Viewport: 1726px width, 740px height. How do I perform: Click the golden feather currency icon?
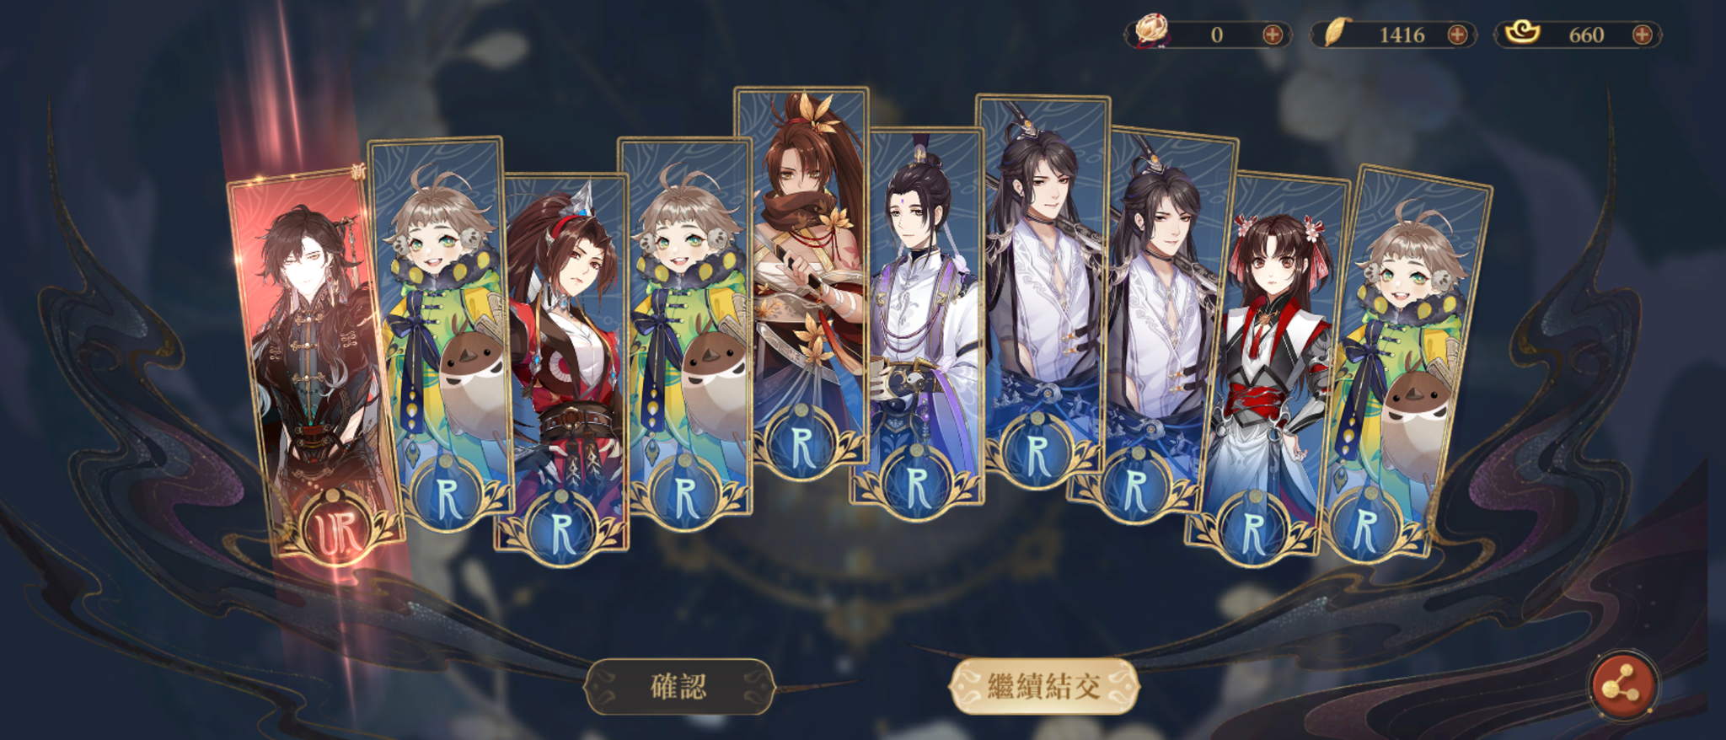[x=1337, y=33]
